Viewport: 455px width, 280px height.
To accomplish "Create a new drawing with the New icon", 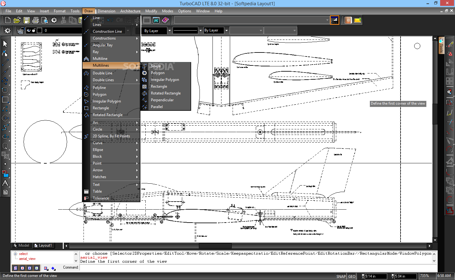I will 8,20.
